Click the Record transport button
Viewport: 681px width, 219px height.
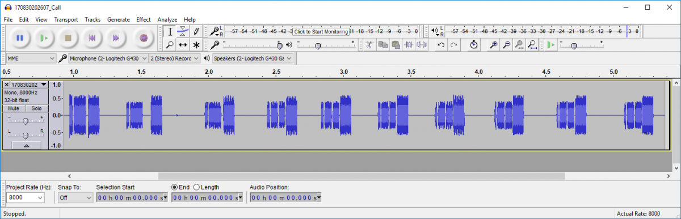[x=144, y=38]
